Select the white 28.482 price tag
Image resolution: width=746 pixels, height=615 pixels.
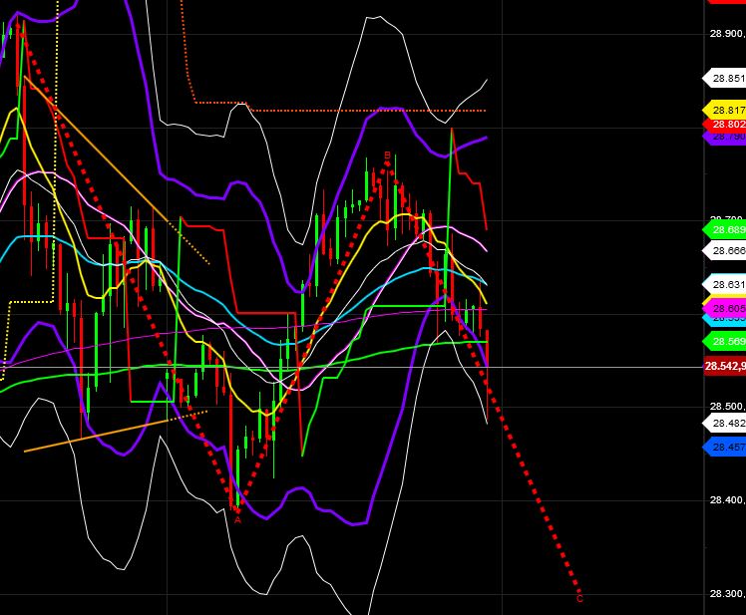725,424
